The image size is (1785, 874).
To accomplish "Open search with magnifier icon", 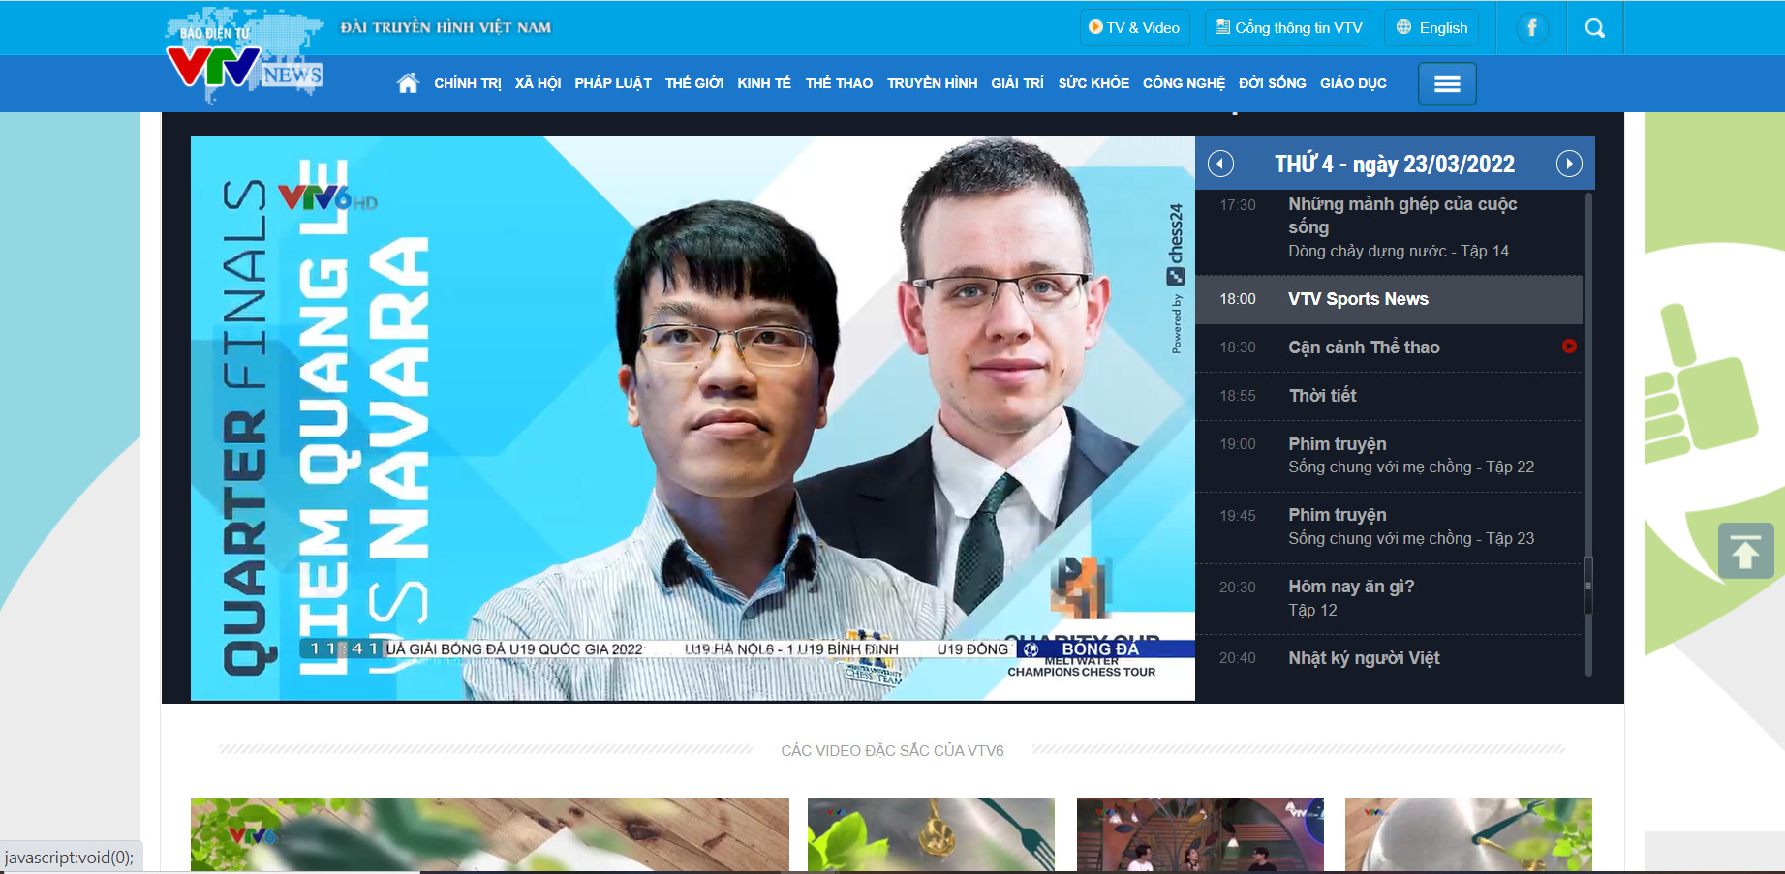I will 1594,28.
